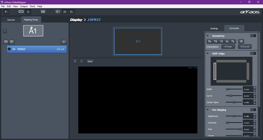Screen dimensions: 263x140
Task: Add triangle surface on A1 19EN33 row
Action: (62, 49)
